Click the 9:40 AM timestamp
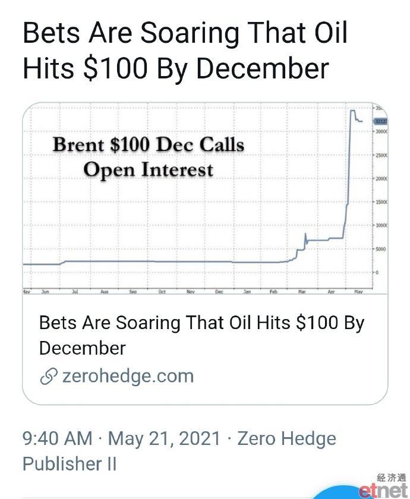The image size is (410, 499). (x=58, y=438)
